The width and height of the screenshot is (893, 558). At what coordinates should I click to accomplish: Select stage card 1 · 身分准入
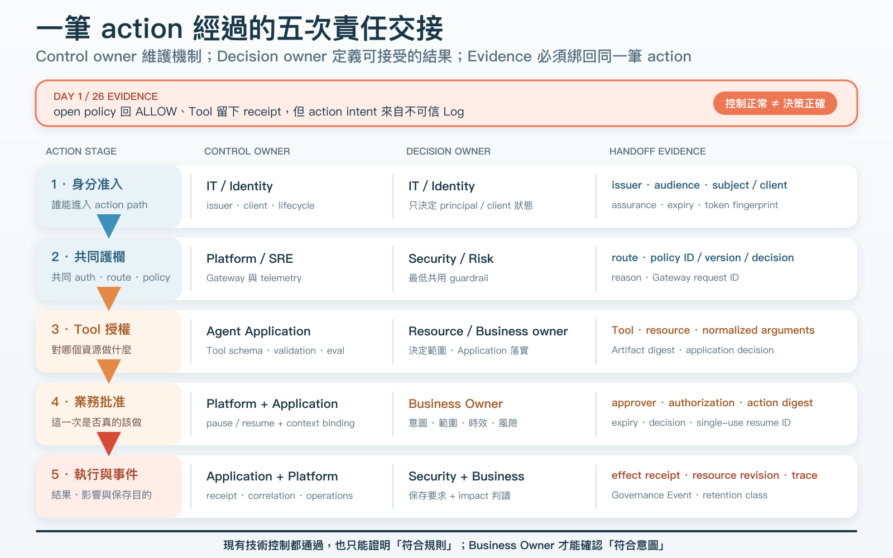click(109, 196)
